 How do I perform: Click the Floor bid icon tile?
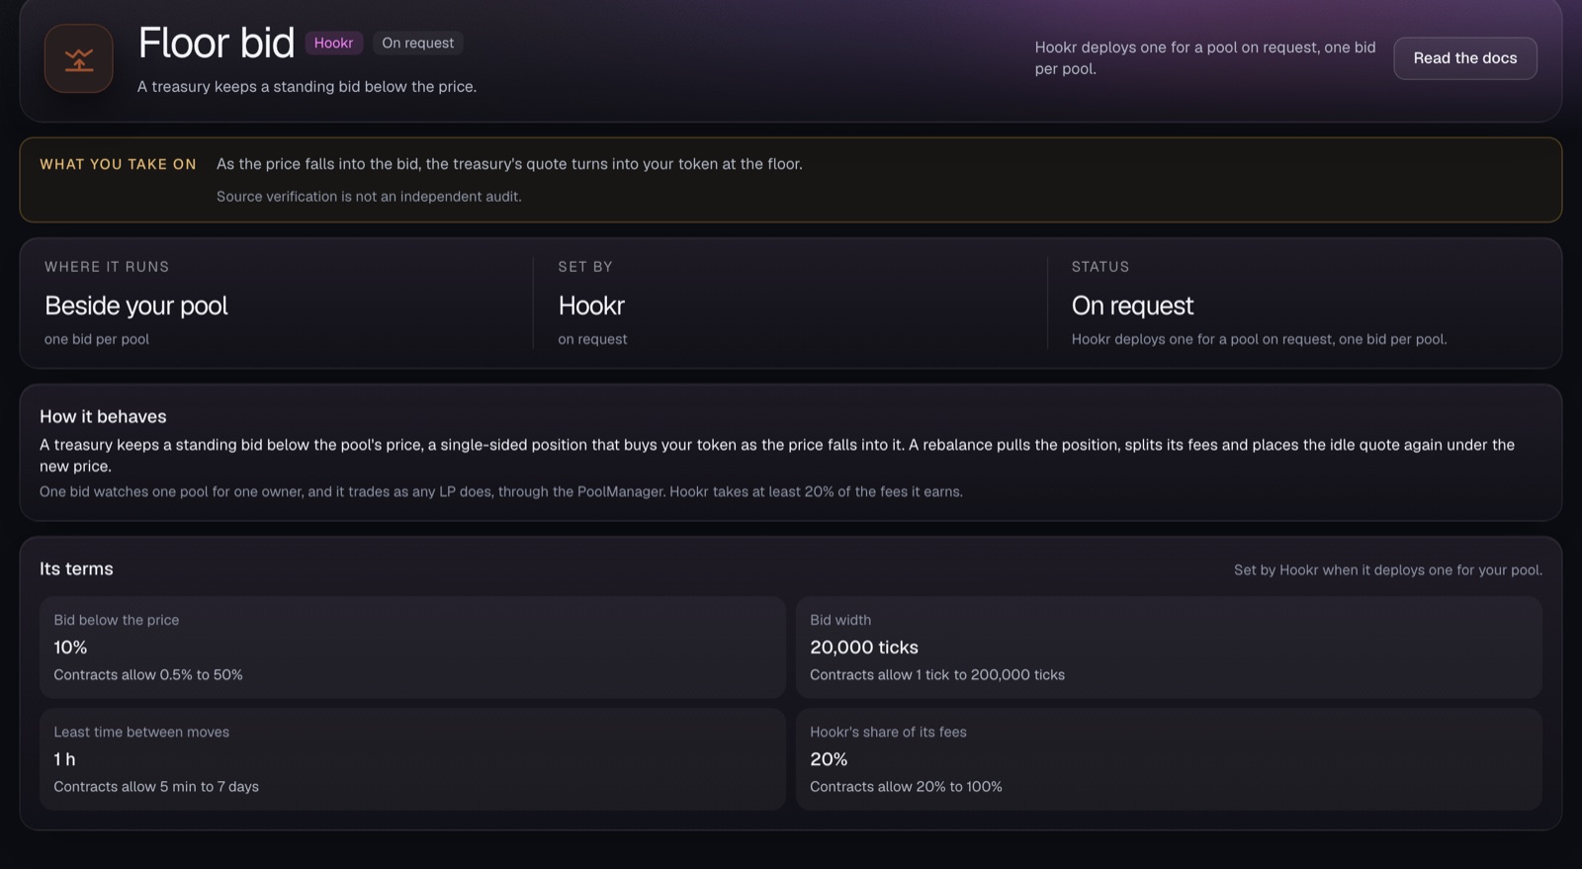tap(79, 58)
